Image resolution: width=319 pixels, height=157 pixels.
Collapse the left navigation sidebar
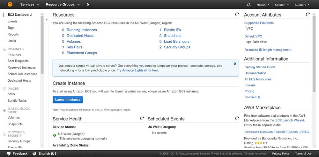click(47, 20)
